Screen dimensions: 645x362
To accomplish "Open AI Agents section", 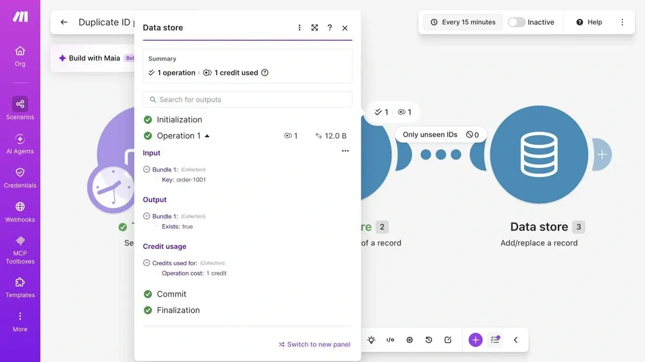I will (x=20, y=144).
